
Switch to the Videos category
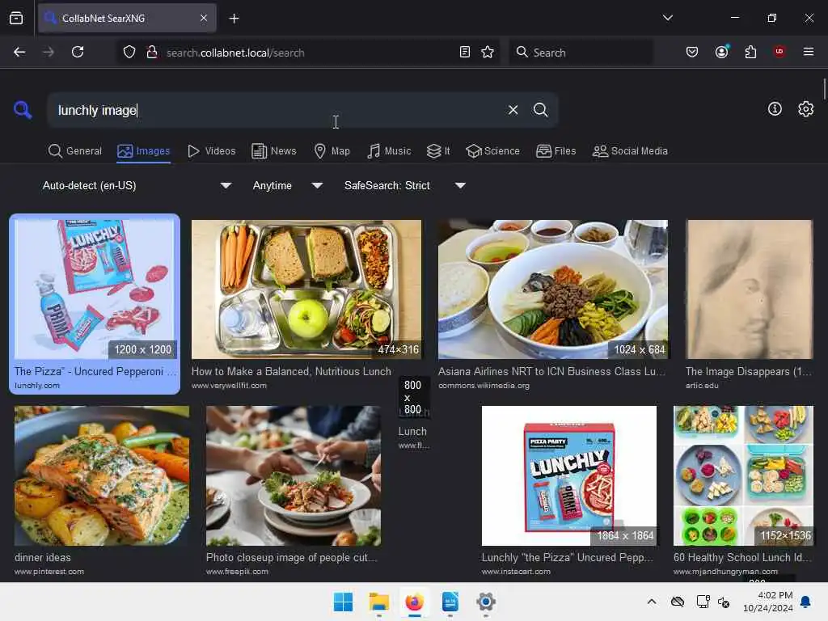[211, 151]
